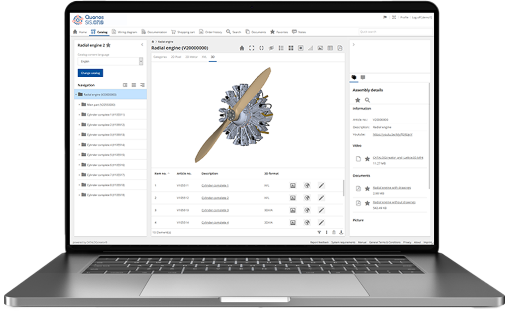The image size is (506, 312).
Task: Open the Wiring diagram menu item
Action: [x=124, y=32]
